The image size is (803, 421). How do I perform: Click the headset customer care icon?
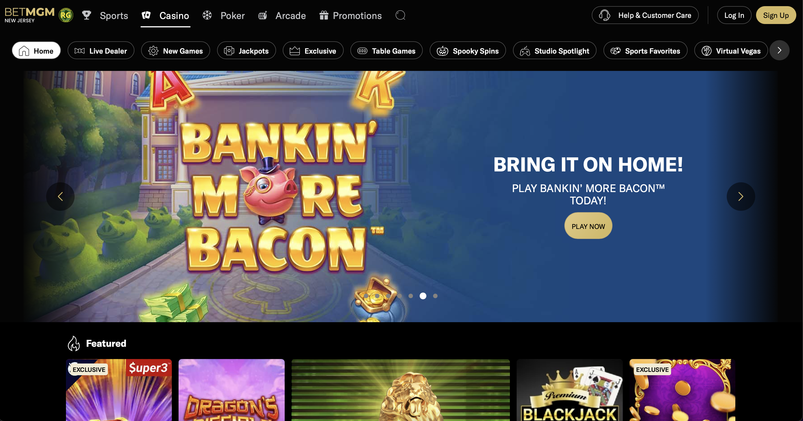[x=604, y=15]
